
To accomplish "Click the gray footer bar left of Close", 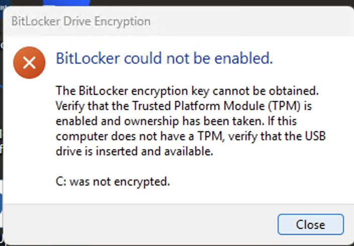I will 140,224.
